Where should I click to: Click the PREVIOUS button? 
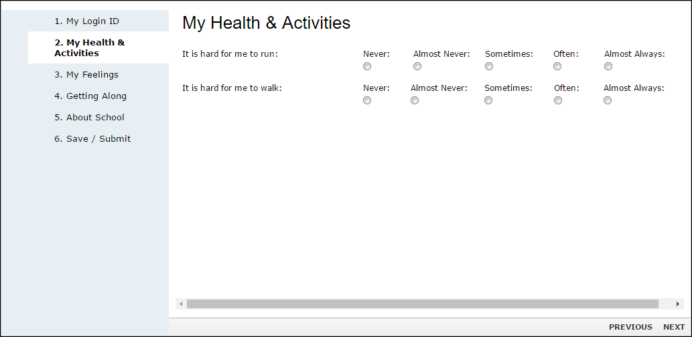[630, 327]
